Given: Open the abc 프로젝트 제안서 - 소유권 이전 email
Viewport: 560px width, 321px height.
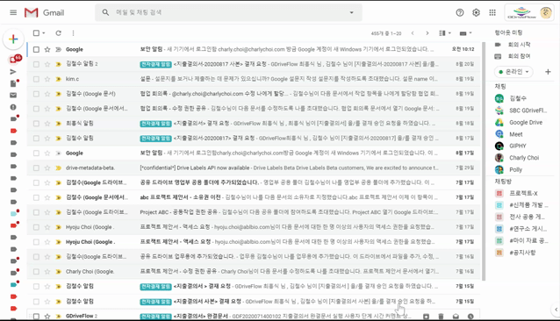Looking at the screenshot, I should [254, 197].
